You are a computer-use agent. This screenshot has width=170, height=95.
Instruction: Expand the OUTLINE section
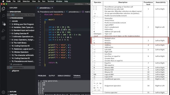pos(13,92)
